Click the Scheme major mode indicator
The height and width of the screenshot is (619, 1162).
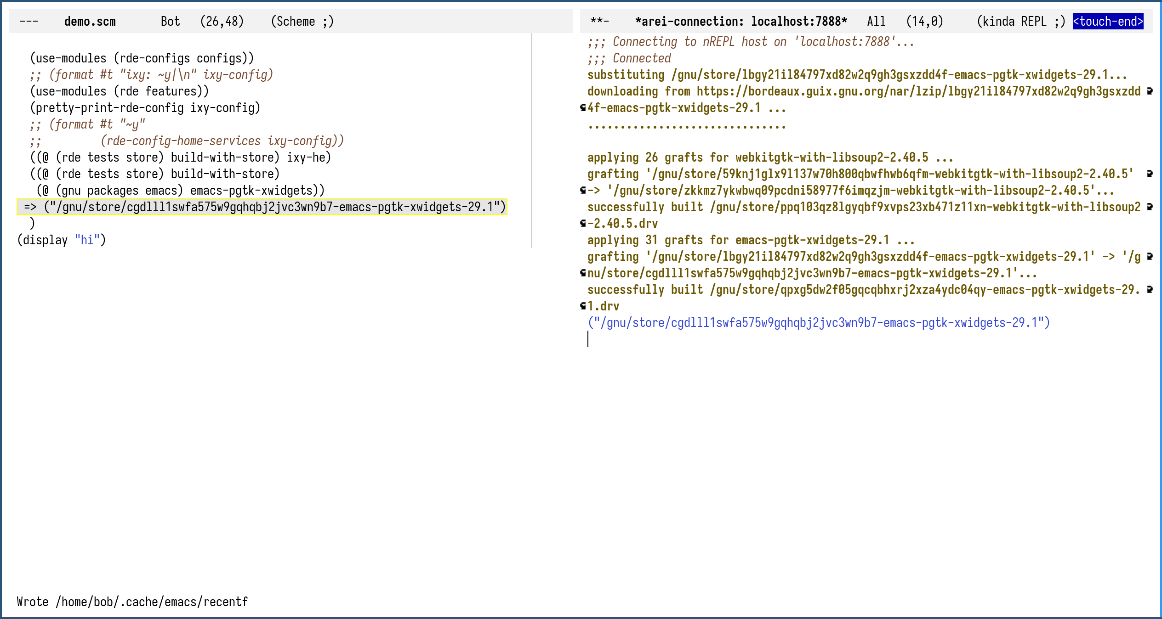click(302, 22)
